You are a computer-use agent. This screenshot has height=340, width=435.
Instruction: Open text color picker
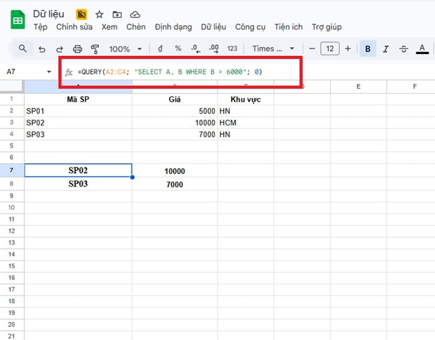pyautogui.click(x=422, y=49)
